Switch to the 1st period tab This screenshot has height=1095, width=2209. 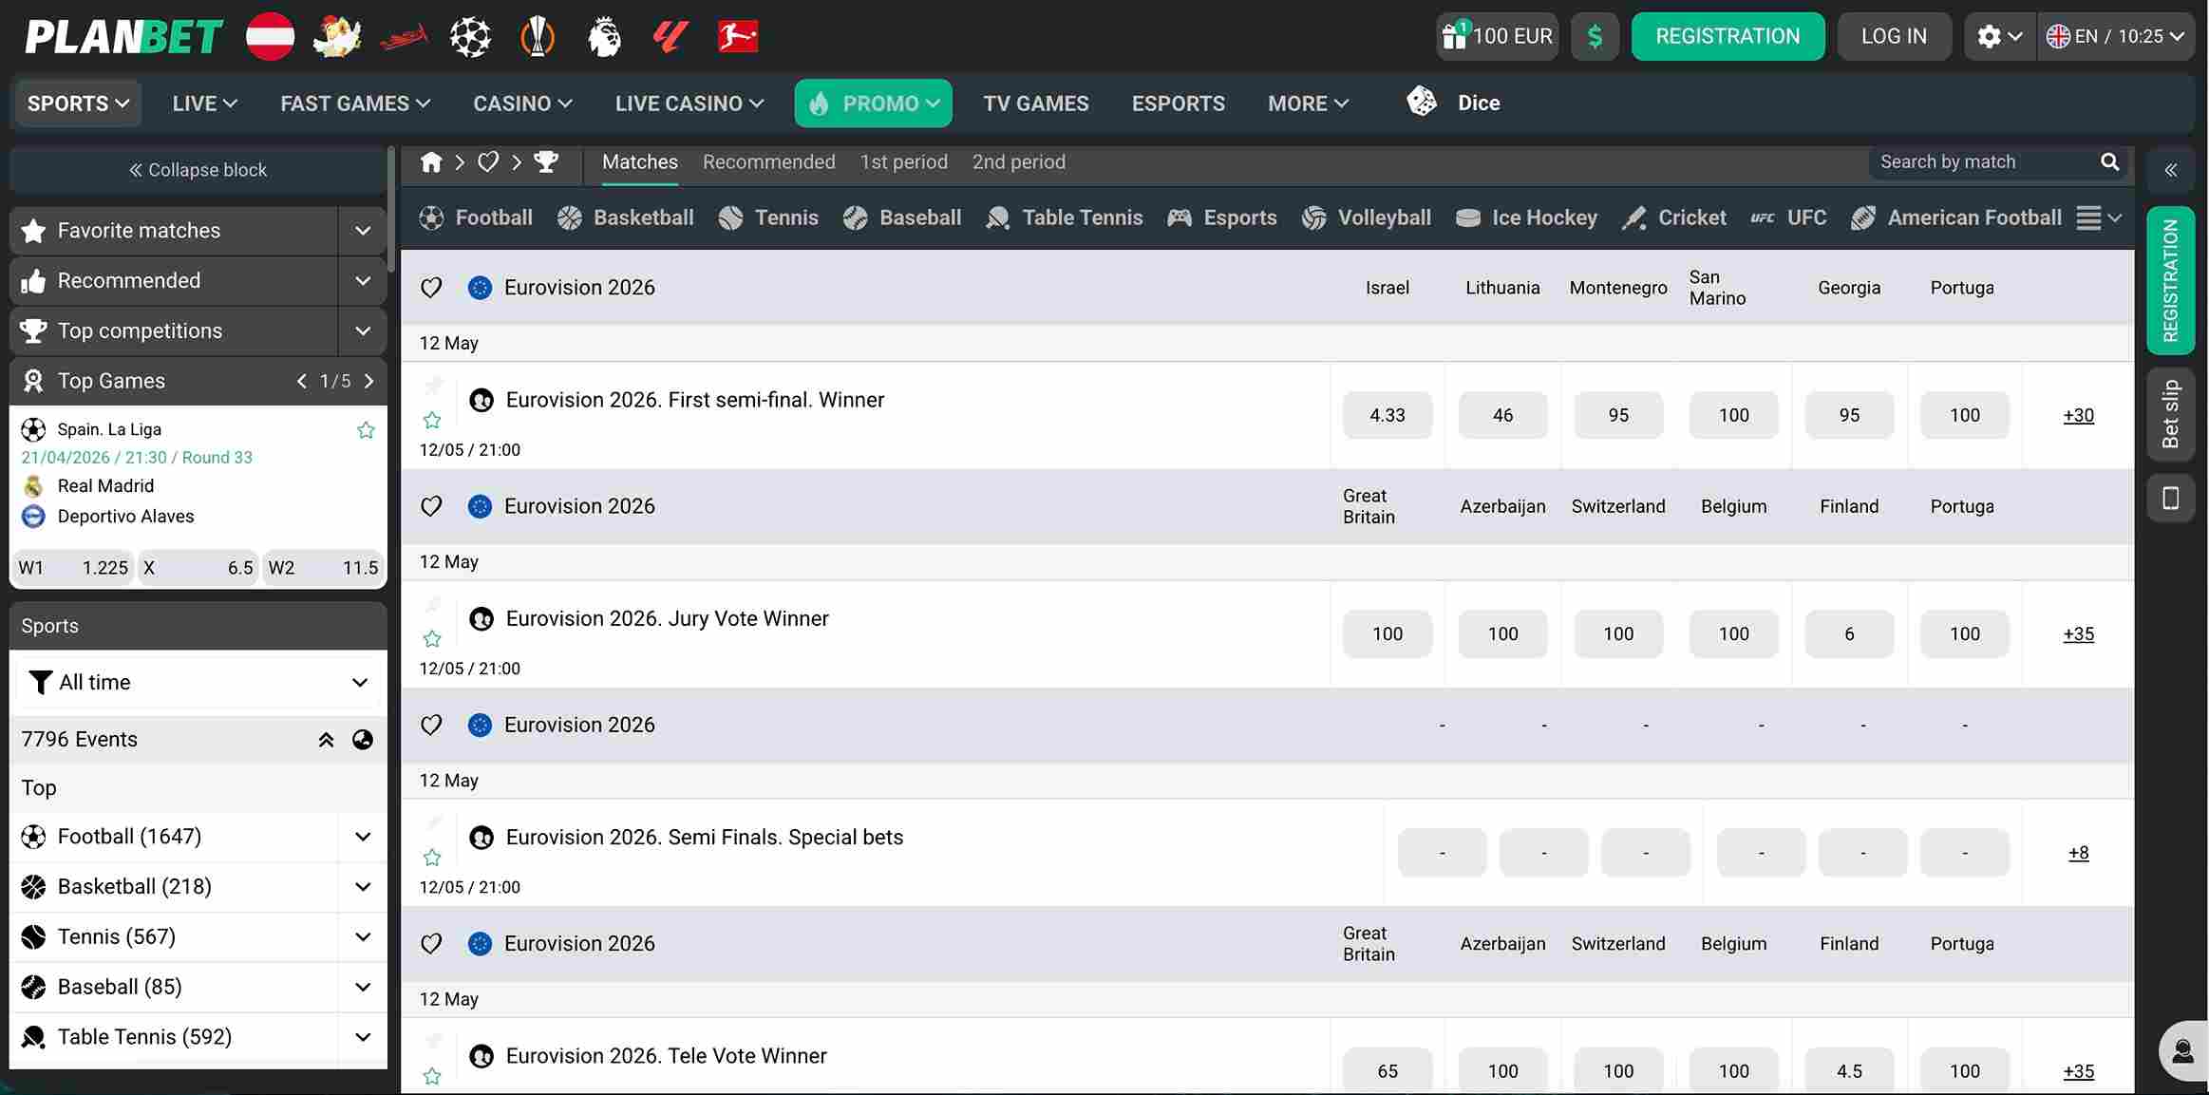[904, 162]
